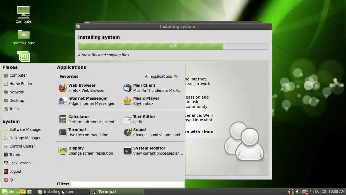Click the All applications arrow icon
This screenshot has height=195, width=346.
click(176, 76)
